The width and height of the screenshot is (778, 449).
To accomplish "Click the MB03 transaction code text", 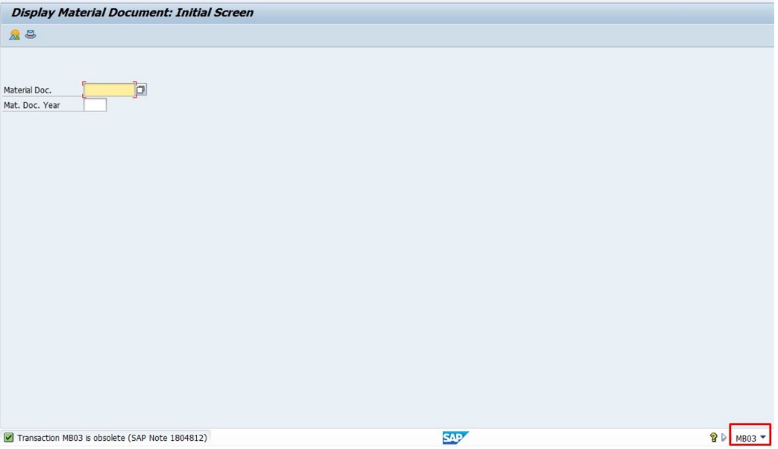I will (745, 439).
